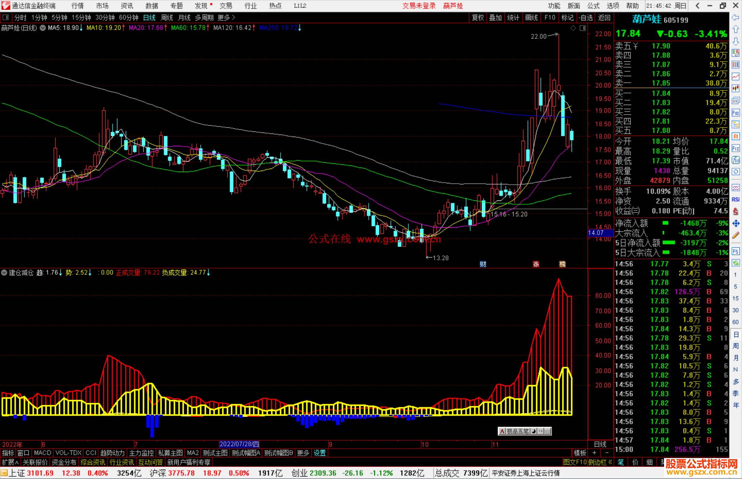This screenshot has width=742, height=479.
Task: Toggle the round button beside 葫芦娃(日线)
Action: click(43, 28)
